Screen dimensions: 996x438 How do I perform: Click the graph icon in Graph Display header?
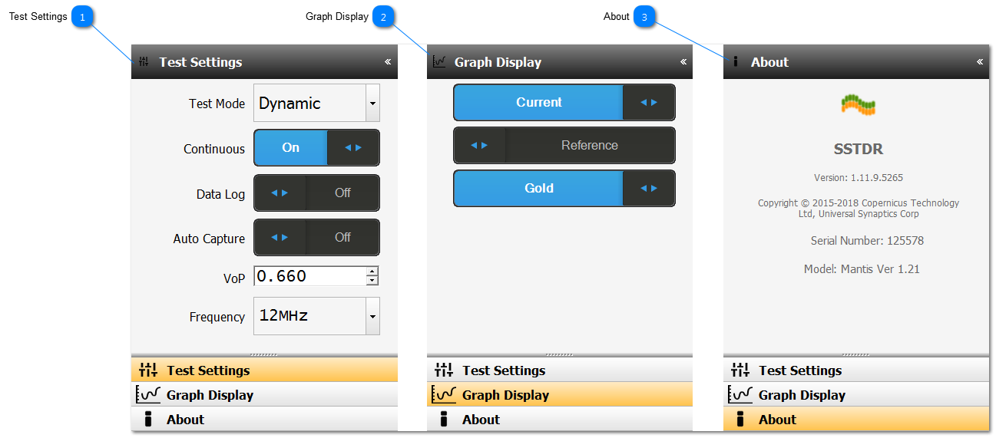point(439,62)
